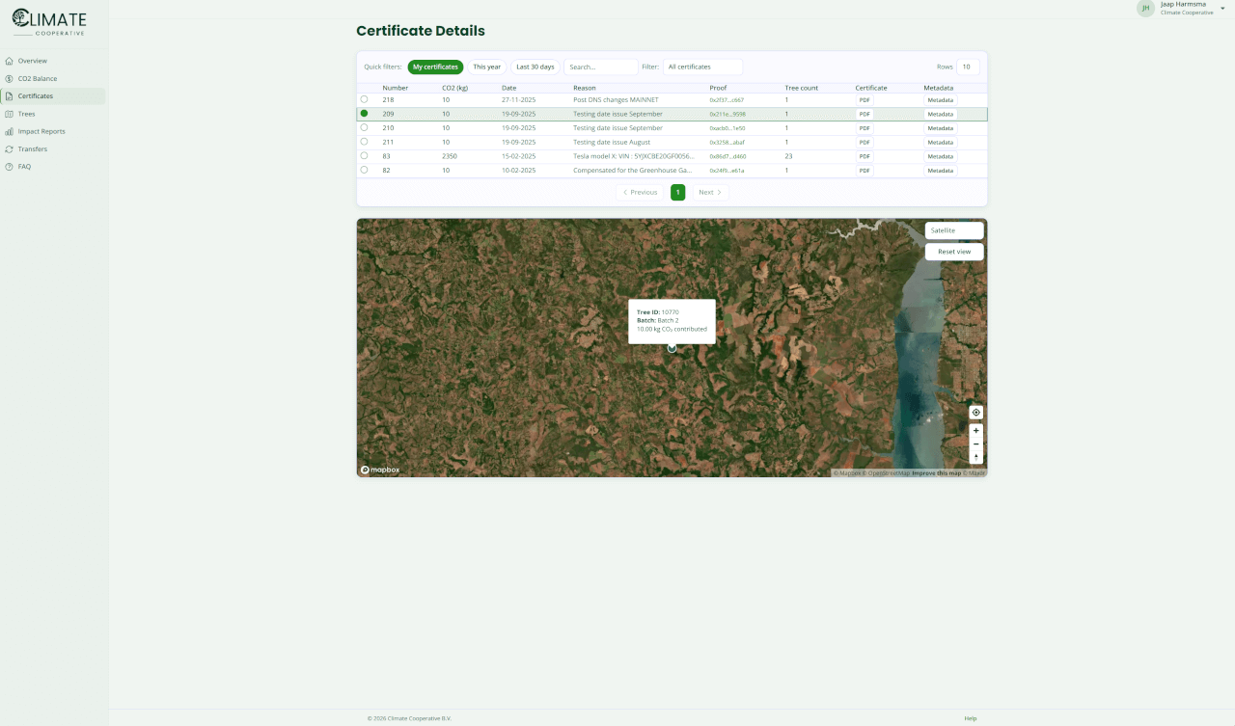Image resolution: width=1235 pixels, height=726 pixels.
Task: Click the Transfers arrows icon
Action: tap(10, 149)
